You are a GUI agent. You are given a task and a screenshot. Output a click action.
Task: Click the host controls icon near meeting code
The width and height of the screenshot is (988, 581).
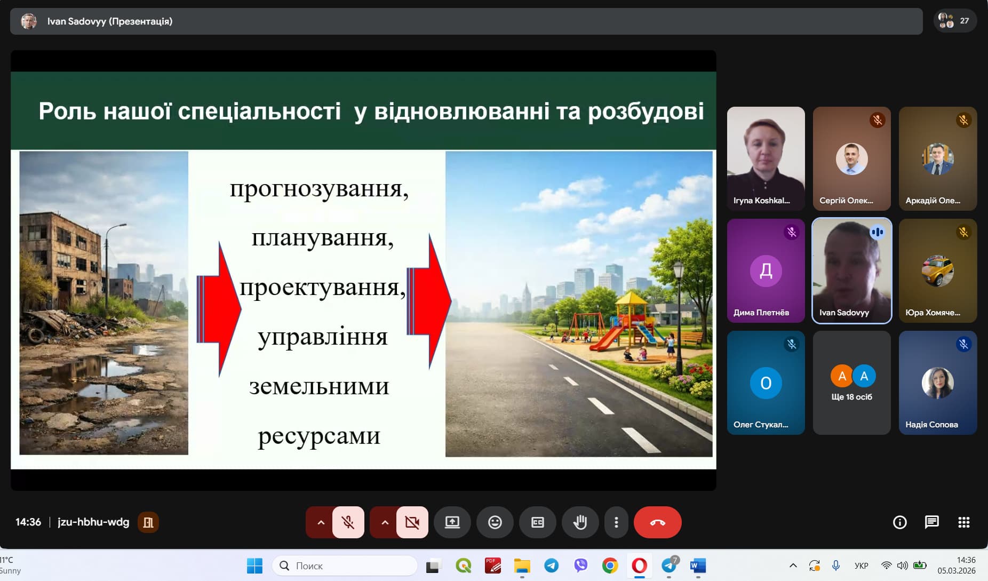coord(148,522)
